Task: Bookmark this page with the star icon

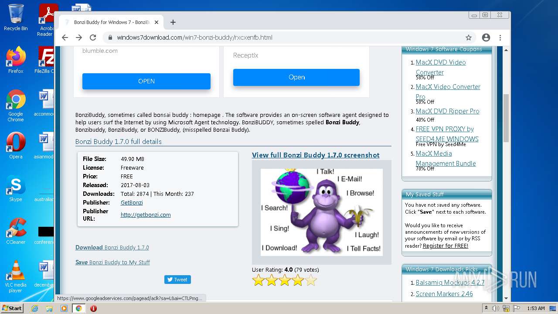Action: pyautogui.click(x=469, y=38)
